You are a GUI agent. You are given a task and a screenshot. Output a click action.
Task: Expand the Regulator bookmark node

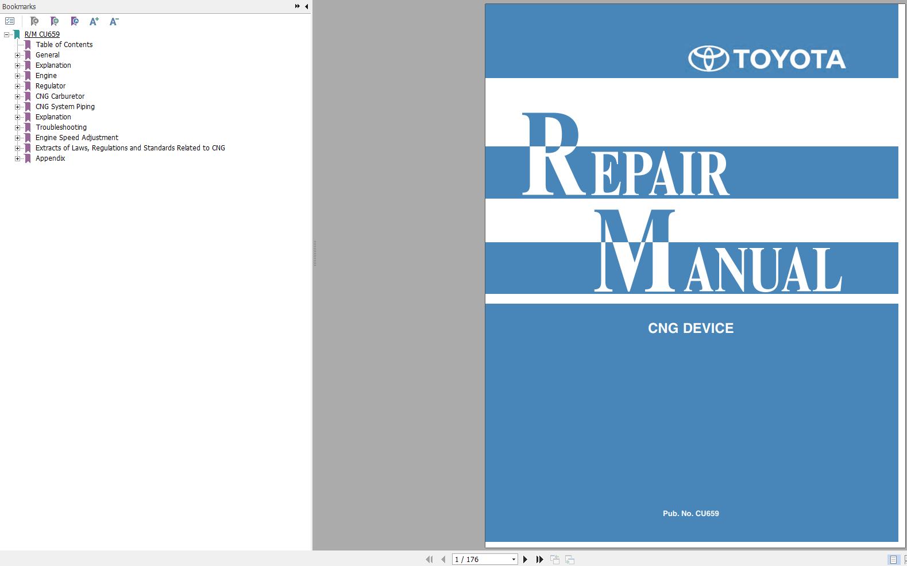(17, 86)
